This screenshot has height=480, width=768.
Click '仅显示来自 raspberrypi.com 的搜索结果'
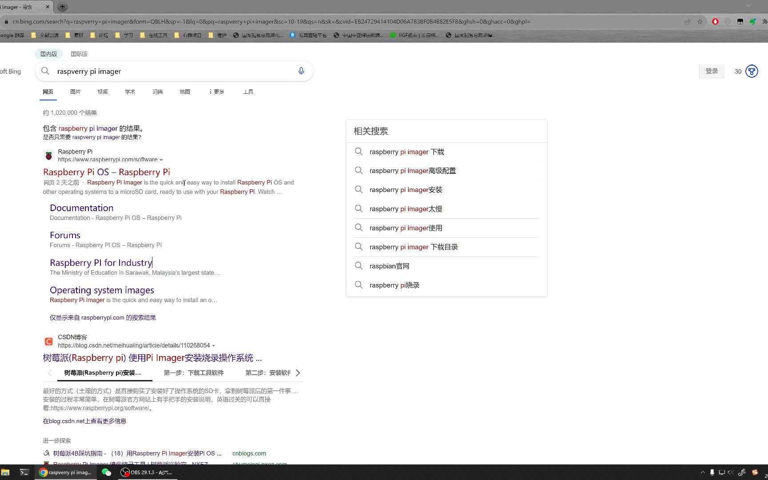click(x=103, y=317)
